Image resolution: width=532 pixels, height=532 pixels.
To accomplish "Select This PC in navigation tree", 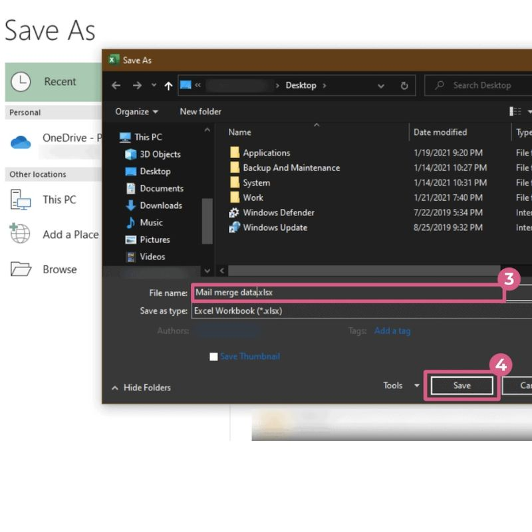I will (141, 137).
